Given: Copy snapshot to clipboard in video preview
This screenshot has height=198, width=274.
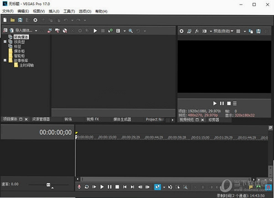Looking at the screenshot, I should tap(251, 31).
